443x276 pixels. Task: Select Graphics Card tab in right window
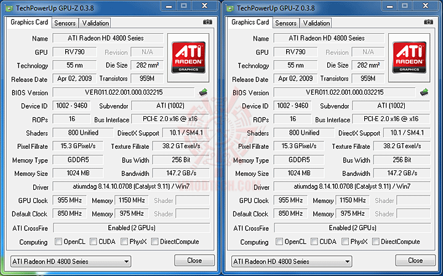(250, 22)
